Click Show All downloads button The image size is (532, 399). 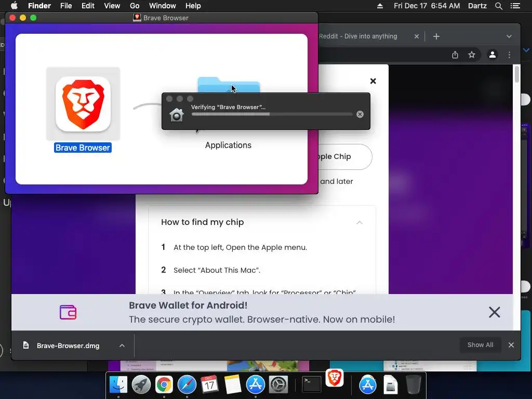(480, 345)
